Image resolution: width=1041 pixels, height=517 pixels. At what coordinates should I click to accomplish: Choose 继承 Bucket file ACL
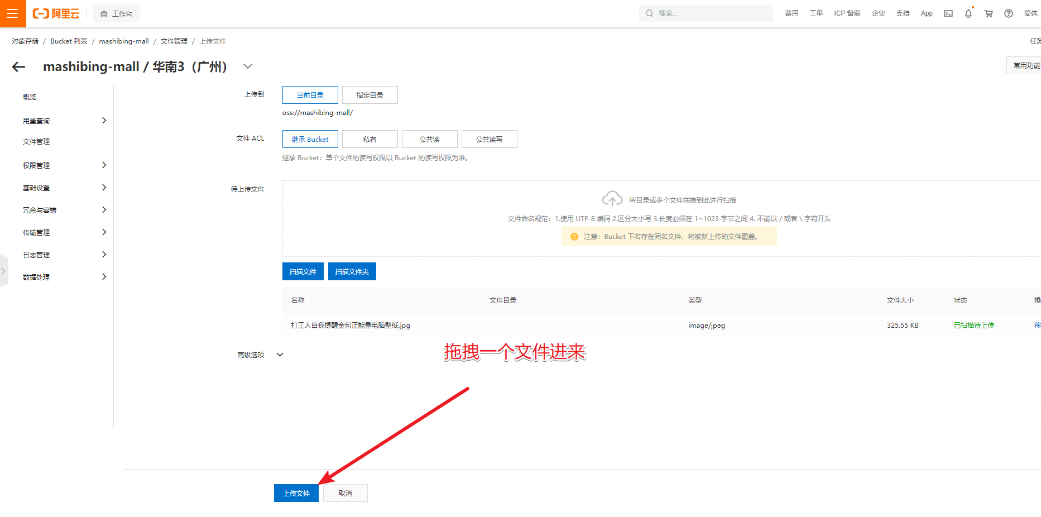click(310, 139)
